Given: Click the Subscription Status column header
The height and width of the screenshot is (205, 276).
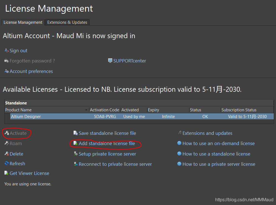Looking at the screenshot, I should coord(239,110).
